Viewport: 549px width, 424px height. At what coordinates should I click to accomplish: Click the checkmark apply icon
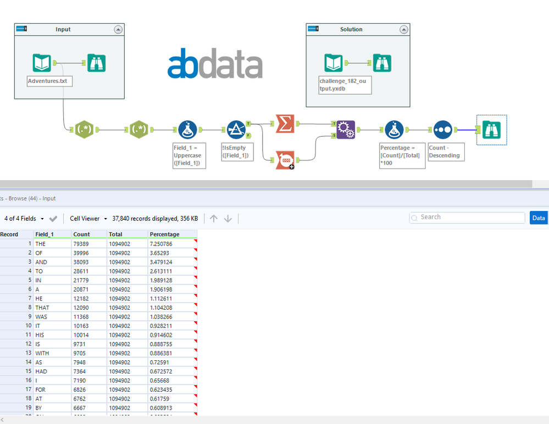pos(53,219)
